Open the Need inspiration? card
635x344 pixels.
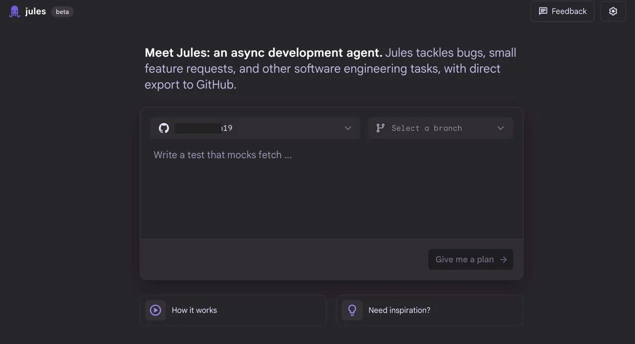430,310
